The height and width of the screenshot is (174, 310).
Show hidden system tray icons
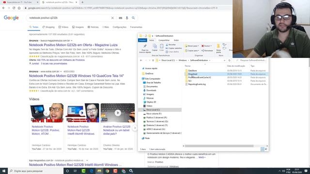[279, 171]
